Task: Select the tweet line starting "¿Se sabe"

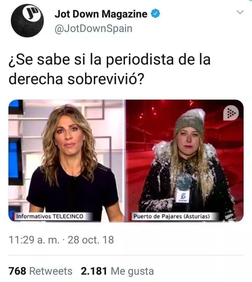Action: (110, 60)
